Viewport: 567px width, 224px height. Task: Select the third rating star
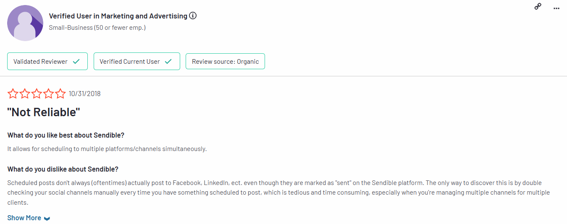37,94
